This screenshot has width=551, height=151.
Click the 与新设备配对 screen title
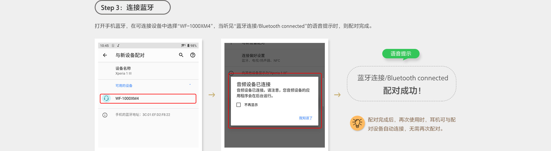pyautogui.click(x=130, y=55)
